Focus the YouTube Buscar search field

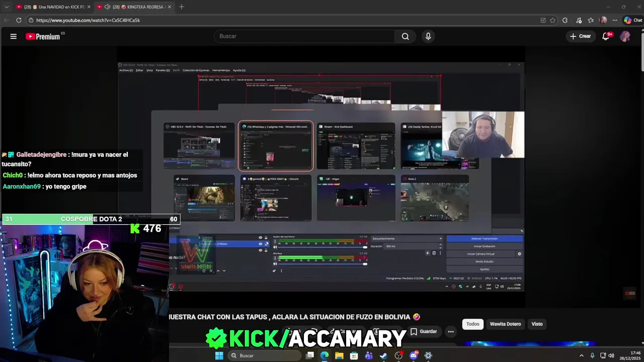pyautogui.click(x=304, y=36)
